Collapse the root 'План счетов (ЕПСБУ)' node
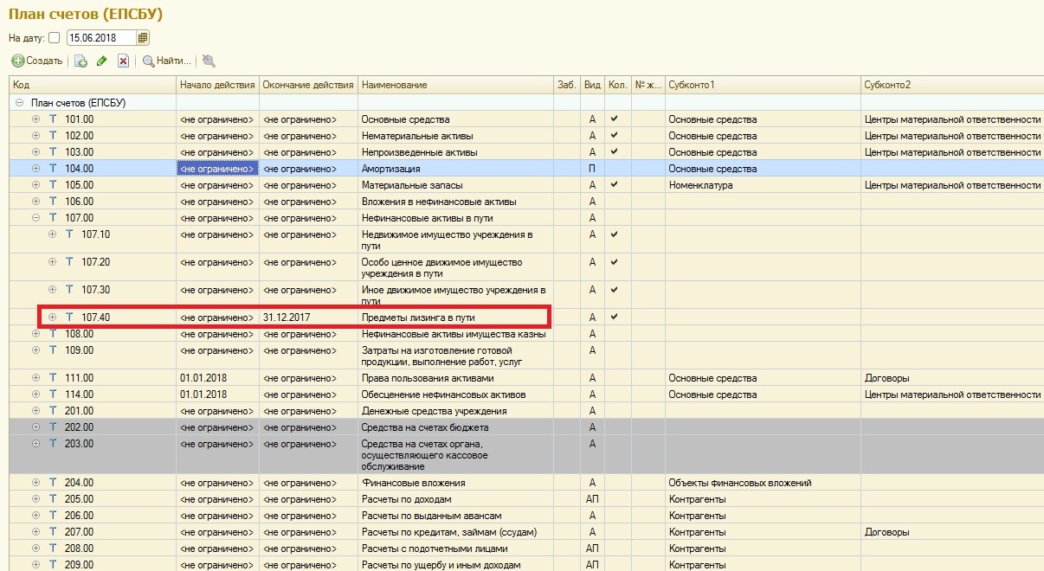1044x571 pixels. coord(19,103)
